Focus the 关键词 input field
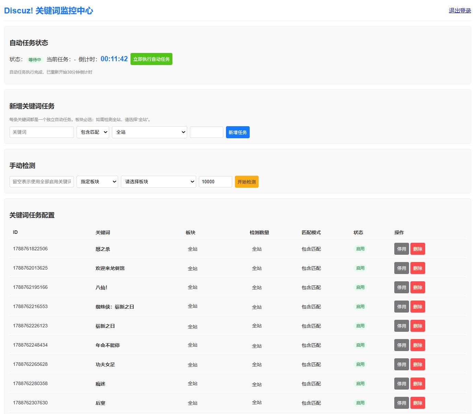476x414 pixels. 42,132
